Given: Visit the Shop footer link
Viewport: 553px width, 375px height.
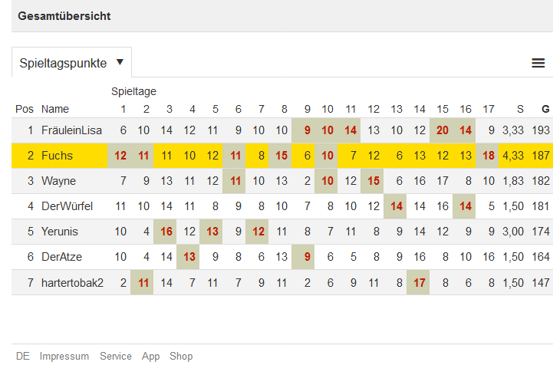Looking at the screenshot, I should coord(181,357).
